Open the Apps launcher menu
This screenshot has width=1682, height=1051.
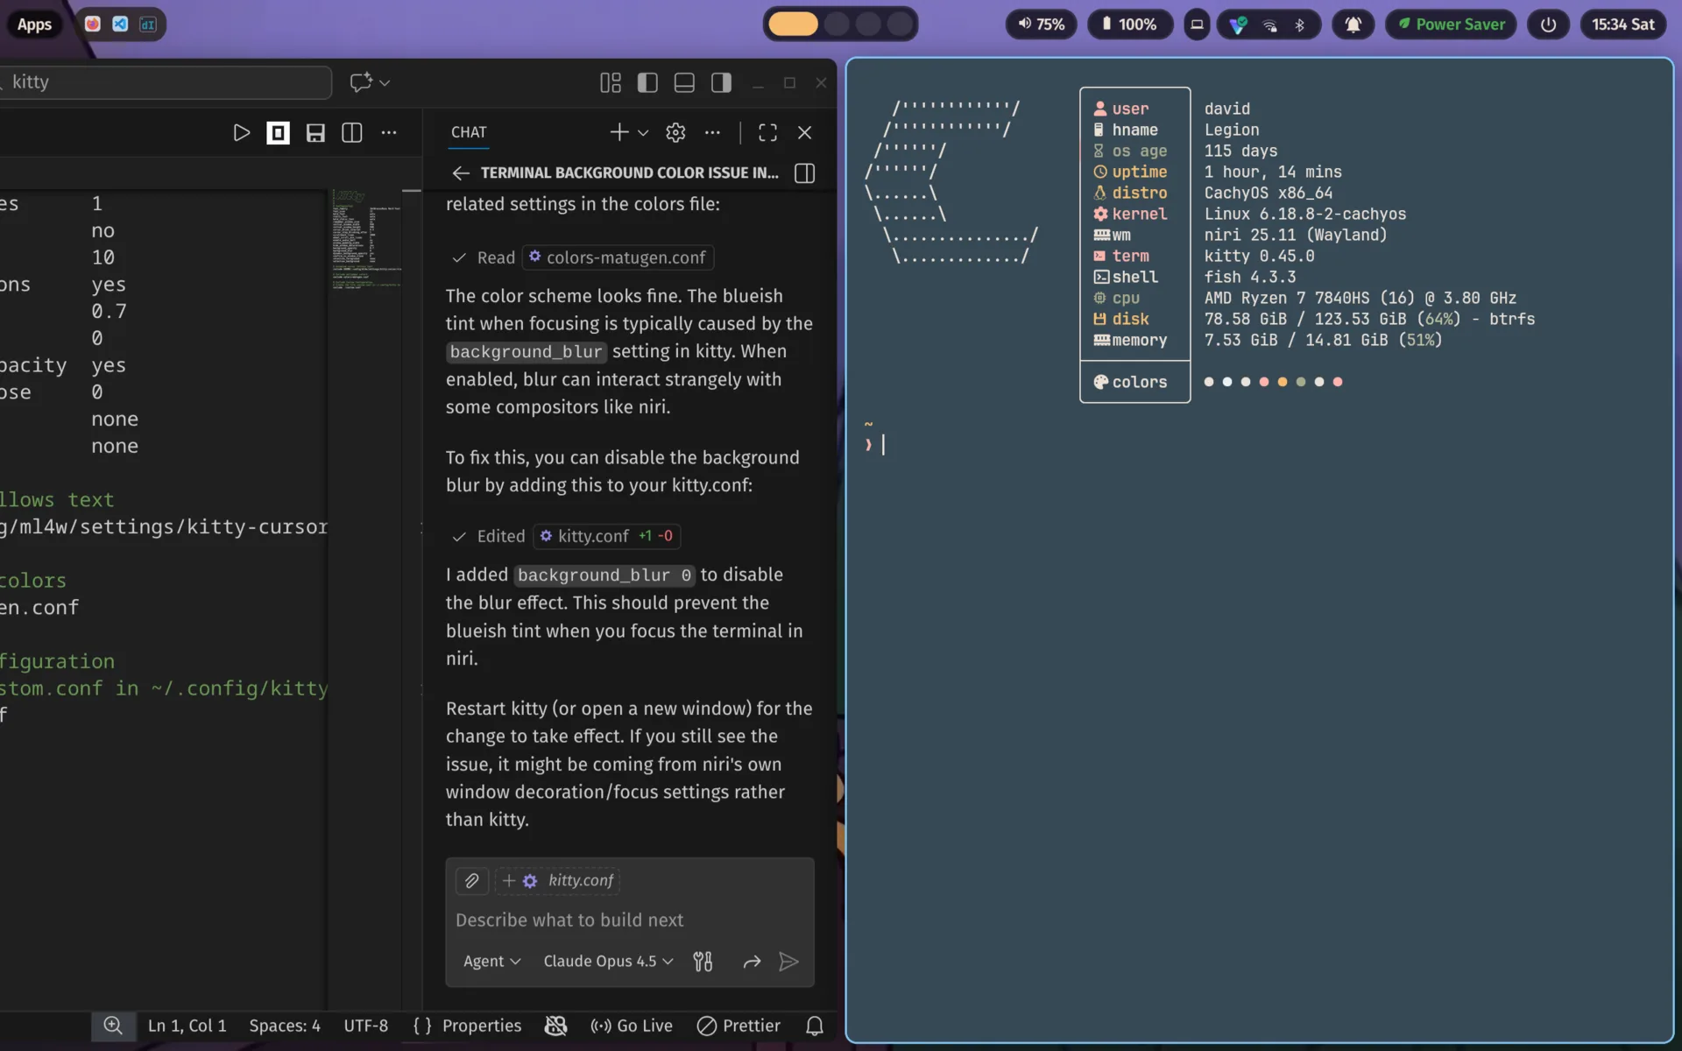tap(34, 24)
